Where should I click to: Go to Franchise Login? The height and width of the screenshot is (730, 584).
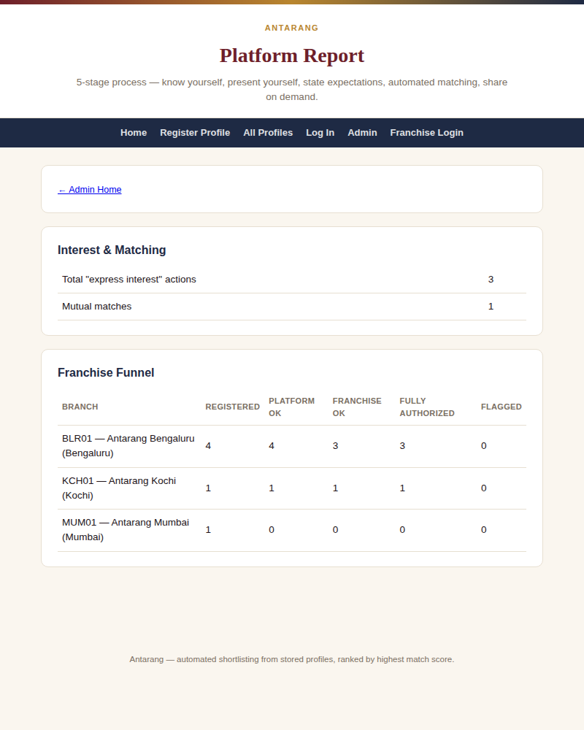[x=426, y=133]
